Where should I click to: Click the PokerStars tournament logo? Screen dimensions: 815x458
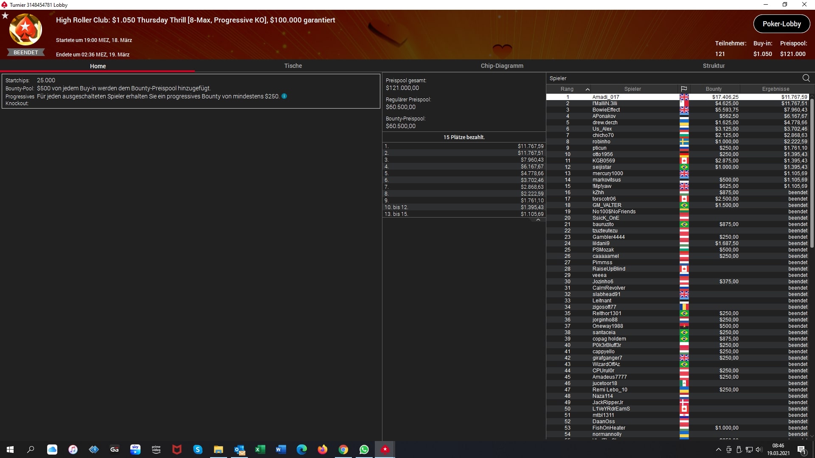(25, 30)
